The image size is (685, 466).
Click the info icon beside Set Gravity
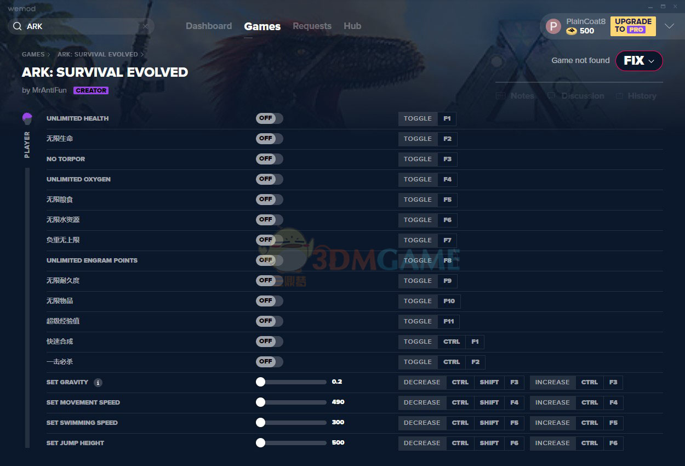pyautogui.click(x=98, y=383)
